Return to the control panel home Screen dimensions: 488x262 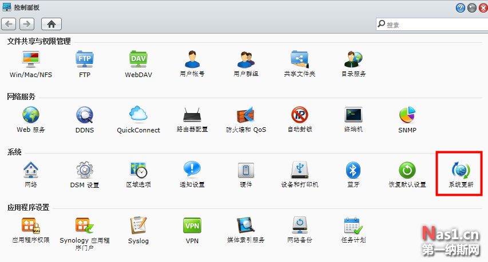[x=51, y=24]
